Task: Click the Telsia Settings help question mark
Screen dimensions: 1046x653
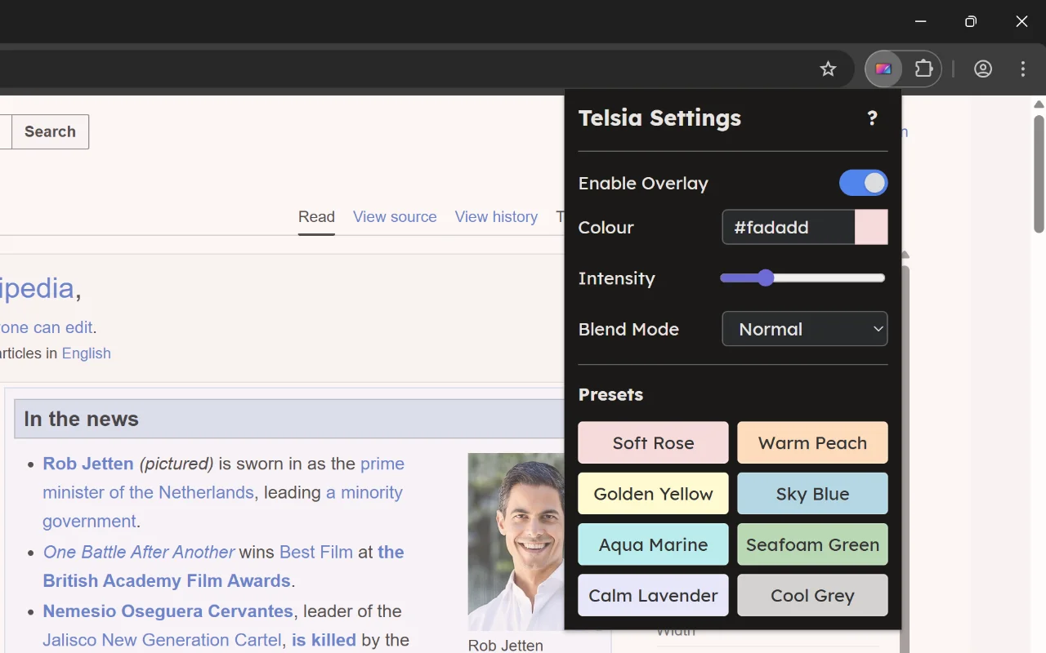Action: (872, 118)
